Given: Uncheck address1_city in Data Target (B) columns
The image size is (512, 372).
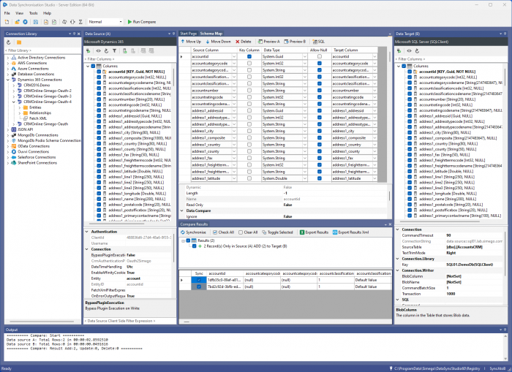Looking at the screenshot, I should pos(410,132).
